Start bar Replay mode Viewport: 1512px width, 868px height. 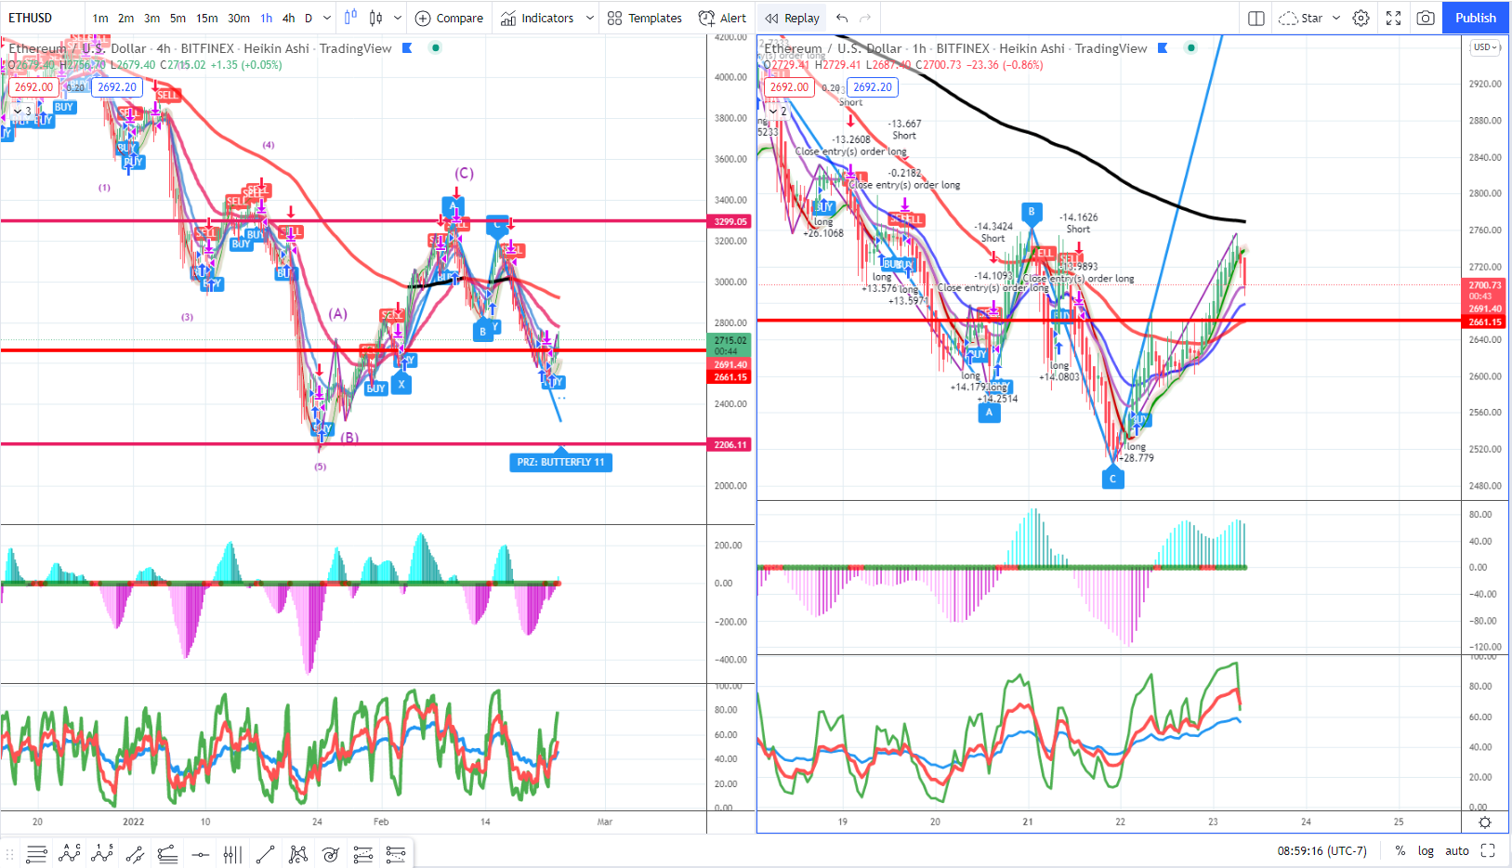coord(792,18)
